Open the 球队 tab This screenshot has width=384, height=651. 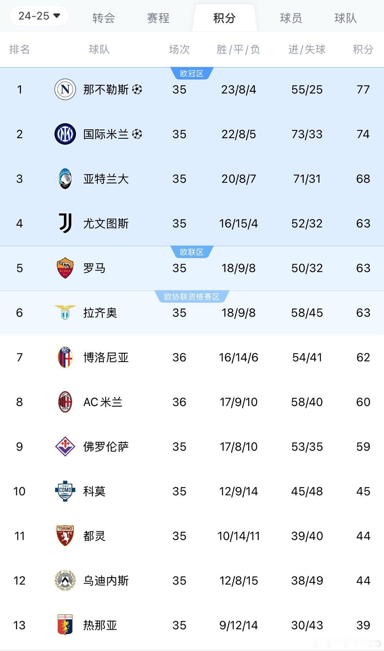coord(345,18)
